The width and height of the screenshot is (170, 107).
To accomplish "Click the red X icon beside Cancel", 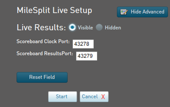I will point(103,97).
